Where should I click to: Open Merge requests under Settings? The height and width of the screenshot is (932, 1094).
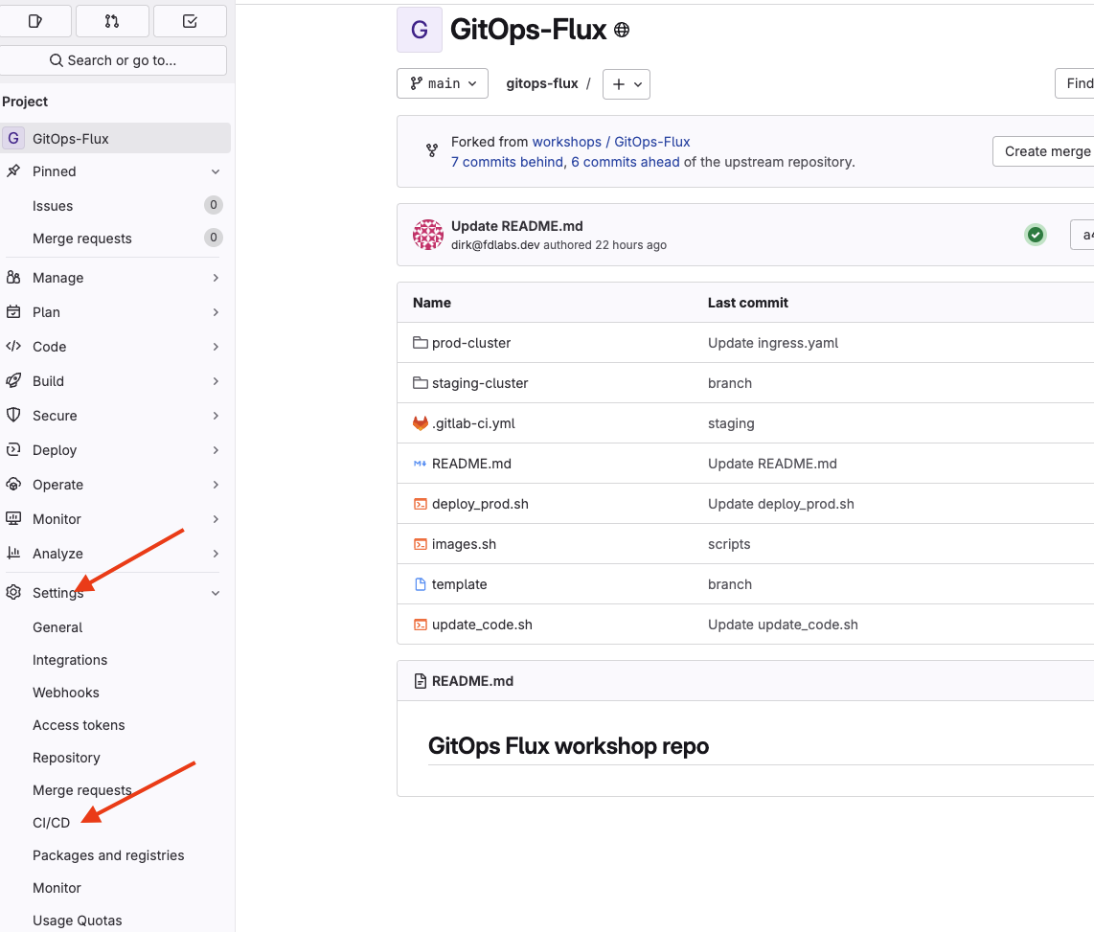click(x=81, y=789)
